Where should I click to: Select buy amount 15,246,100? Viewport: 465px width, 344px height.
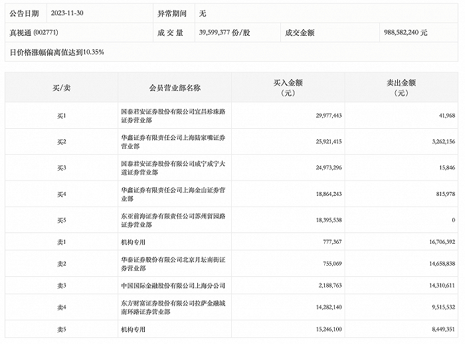click(329, 329)
